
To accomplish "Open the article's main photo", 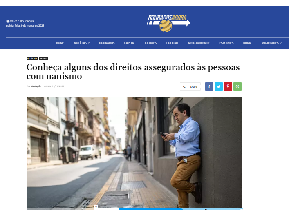I will (x=134, y=153).
